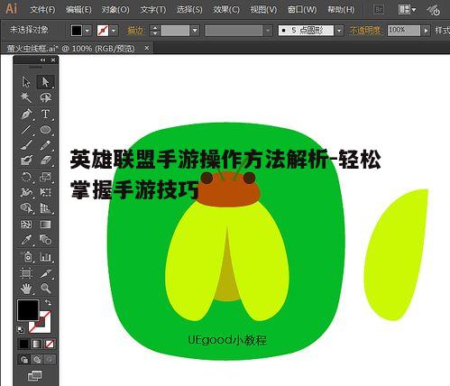Enable Draw Behind mode
Viewport: 450px width, 386px height.
tap(37, 359)
